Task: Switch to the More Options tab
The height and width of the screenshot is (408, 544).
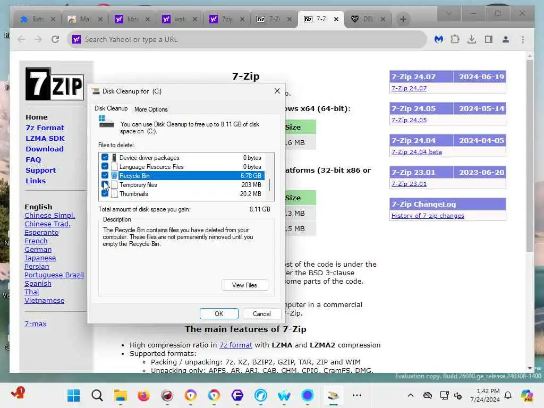Action: pyautogui.click(x=151, y=109)
